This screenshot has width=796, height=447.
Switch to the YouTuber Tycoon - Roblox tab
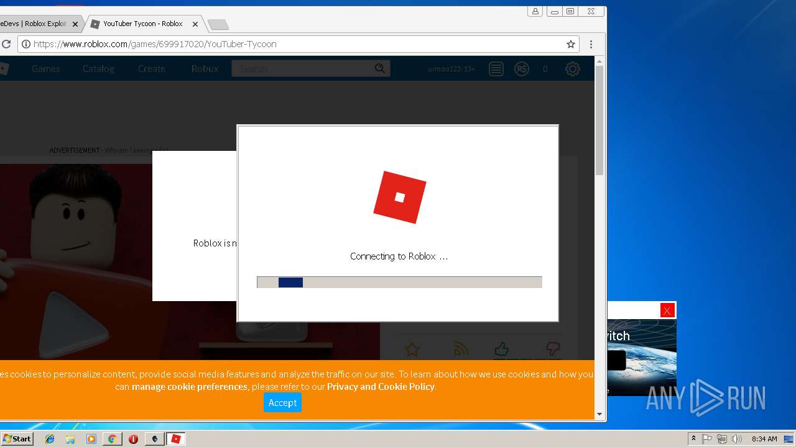tap(143, 24)
